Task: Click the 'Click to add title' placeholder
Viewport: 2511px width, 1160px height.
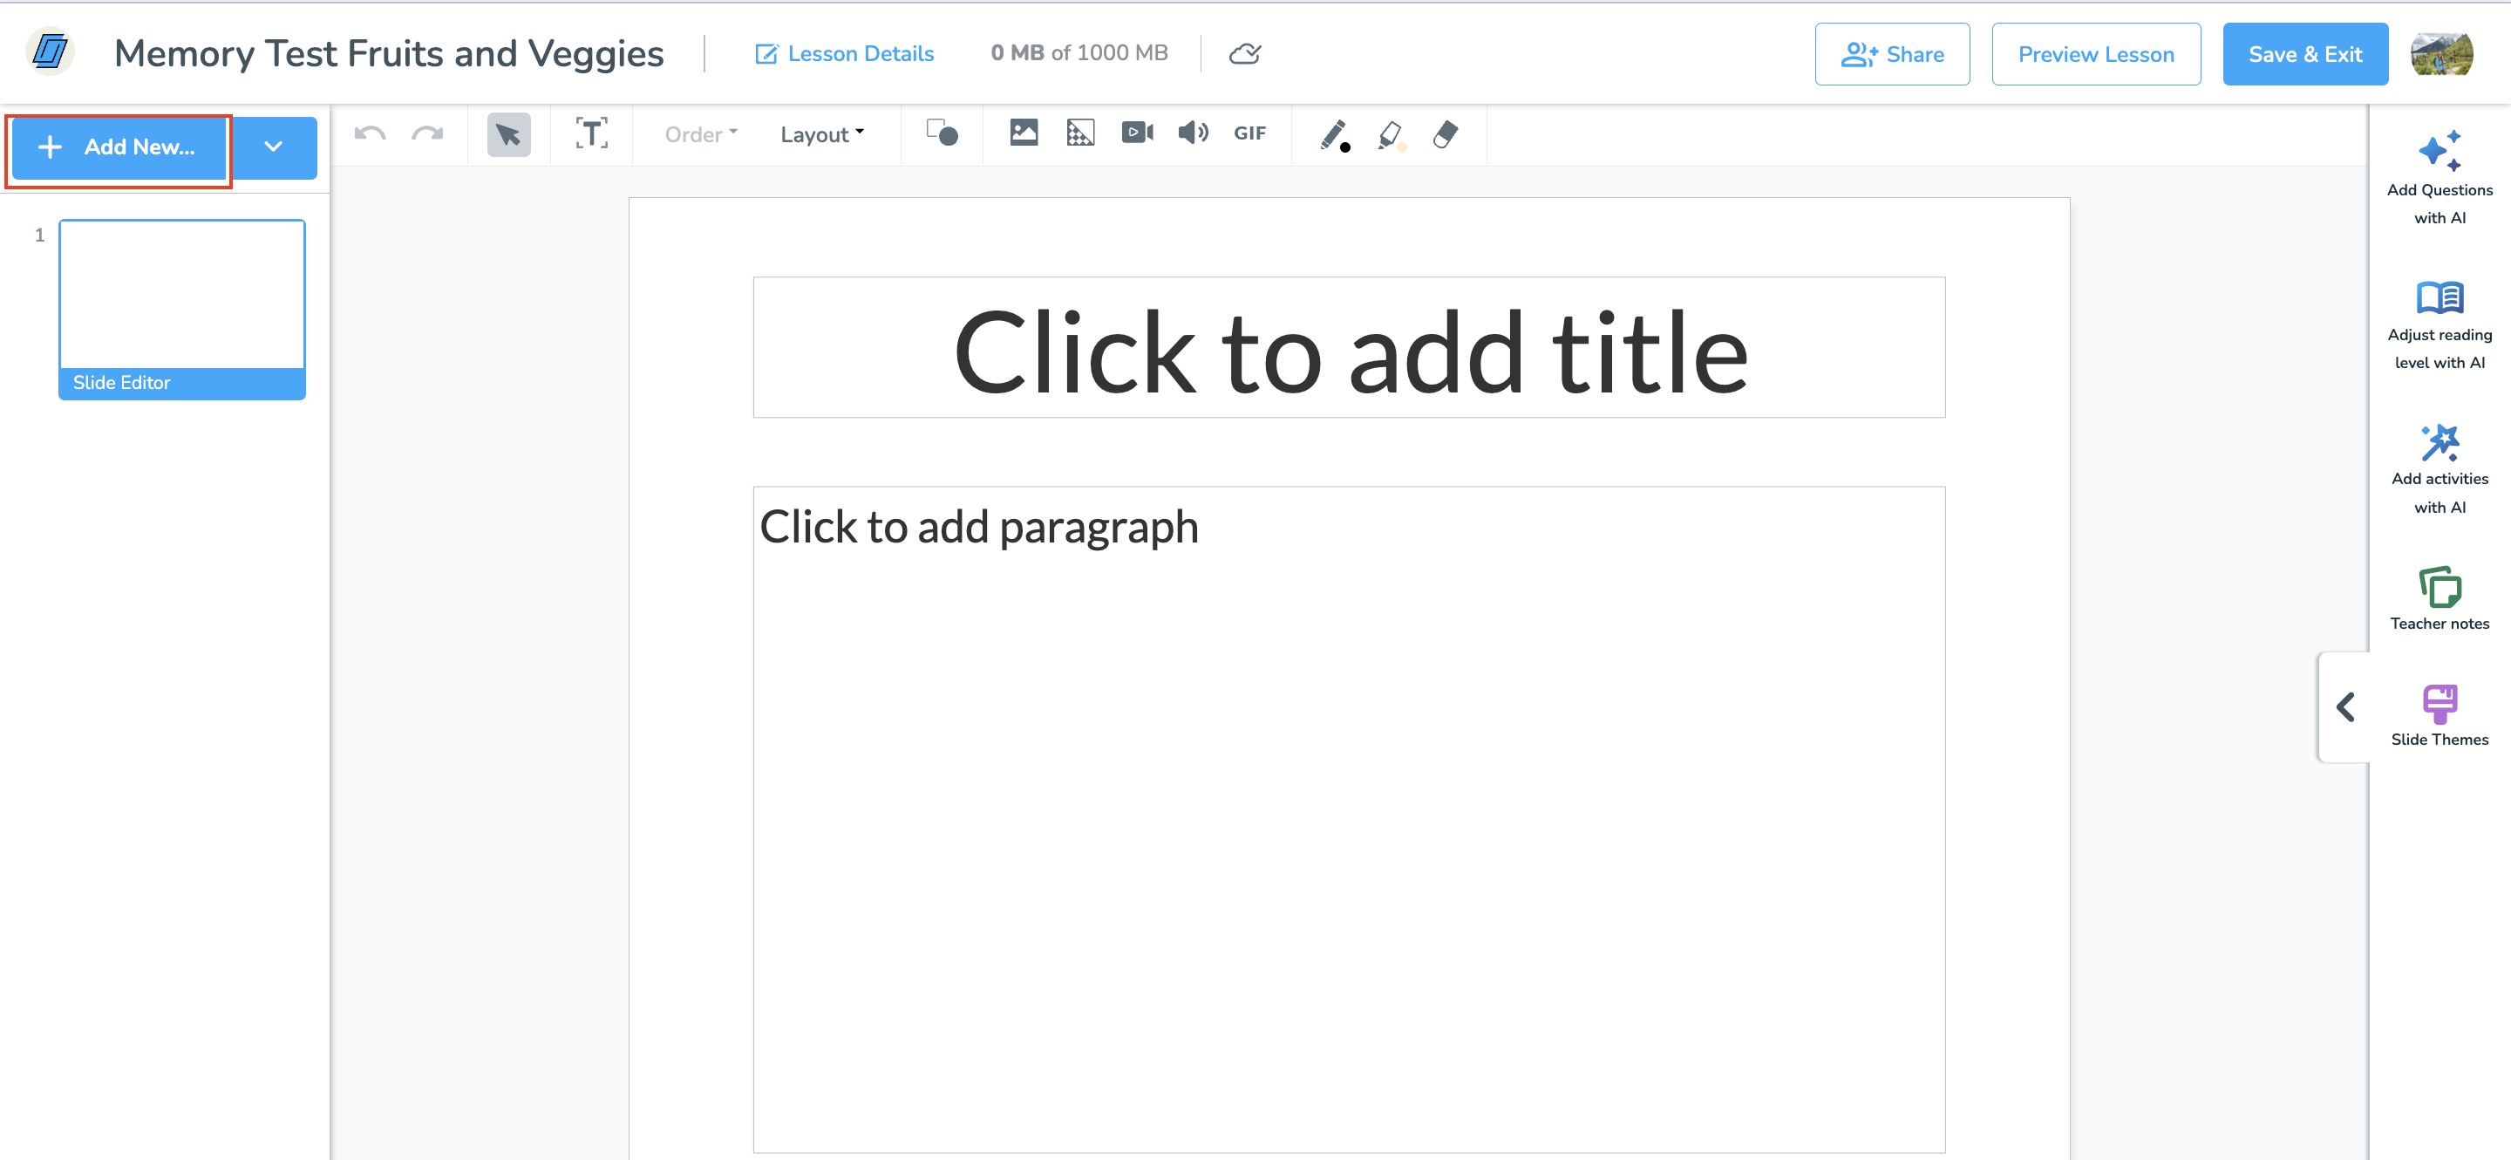Action: 1349,348
